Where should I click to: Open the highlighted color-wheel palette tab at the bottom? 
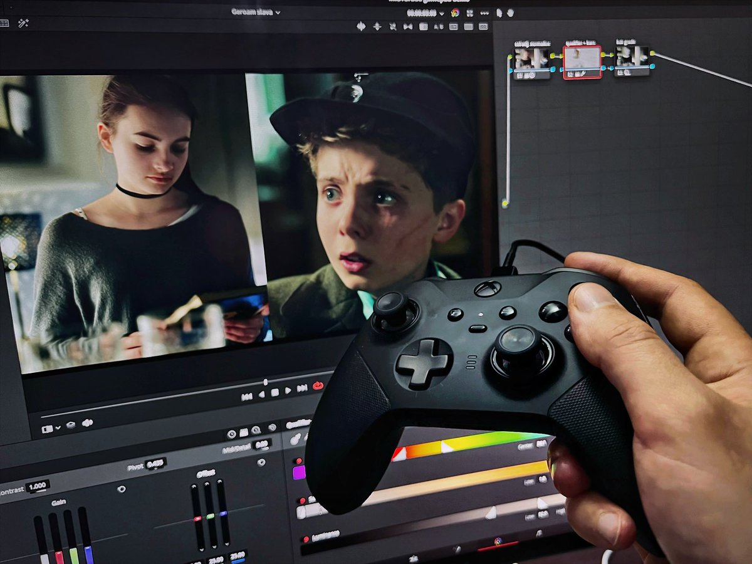[498, 541]
